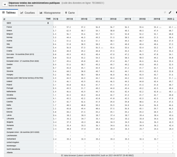Switch to the Tableau tab
This screenshot has width=177, height=157.
[9, 12]
